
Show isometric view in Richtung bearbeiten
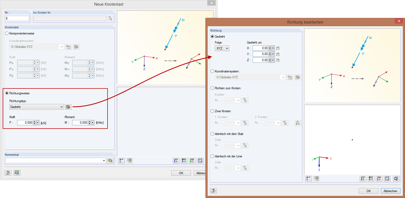[x=387, y=178]
